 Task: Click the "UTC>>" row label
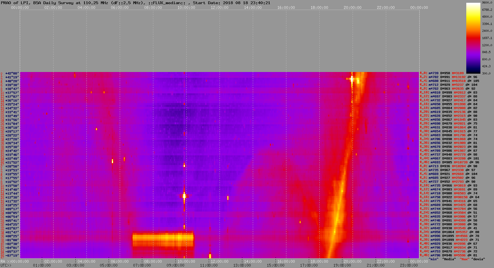point(6,265)
